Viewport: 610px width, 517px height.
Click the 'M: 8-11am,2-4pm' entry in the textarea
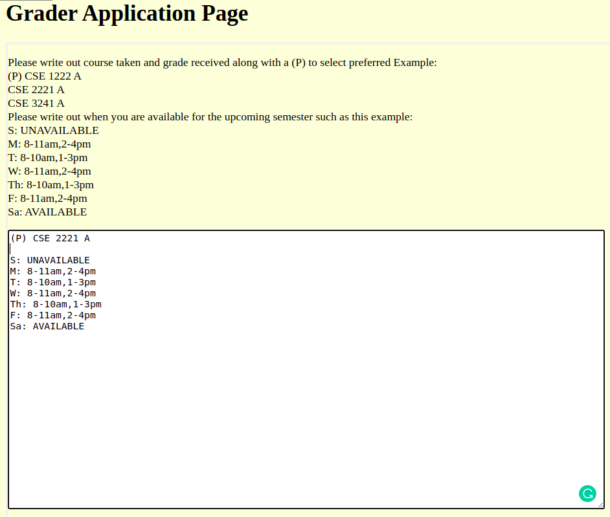pos(52,271)
